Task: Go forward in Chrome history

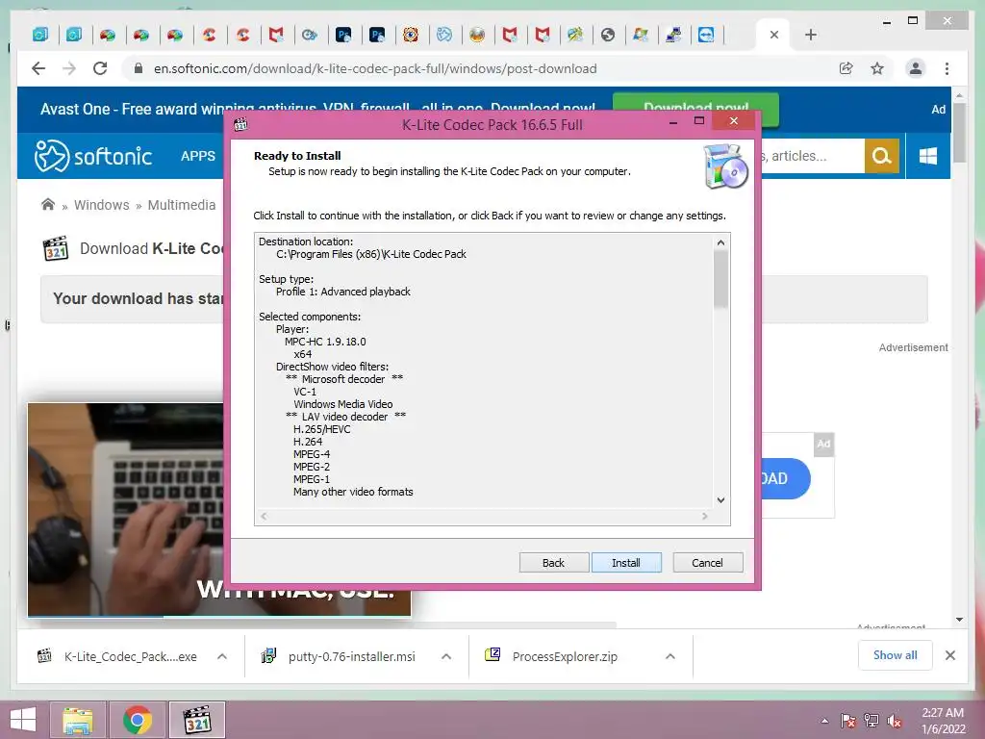Action: coord(69,68)
